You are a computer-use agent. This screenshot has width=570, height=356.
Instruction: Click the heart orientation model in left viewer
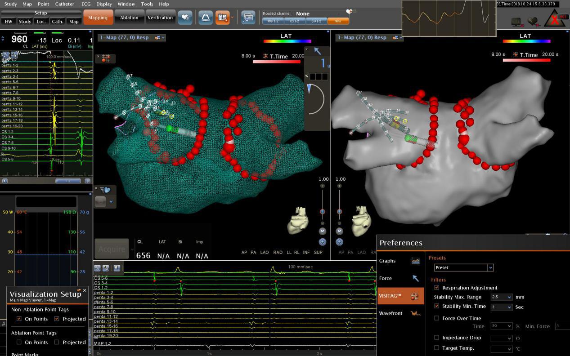[298, 221]
